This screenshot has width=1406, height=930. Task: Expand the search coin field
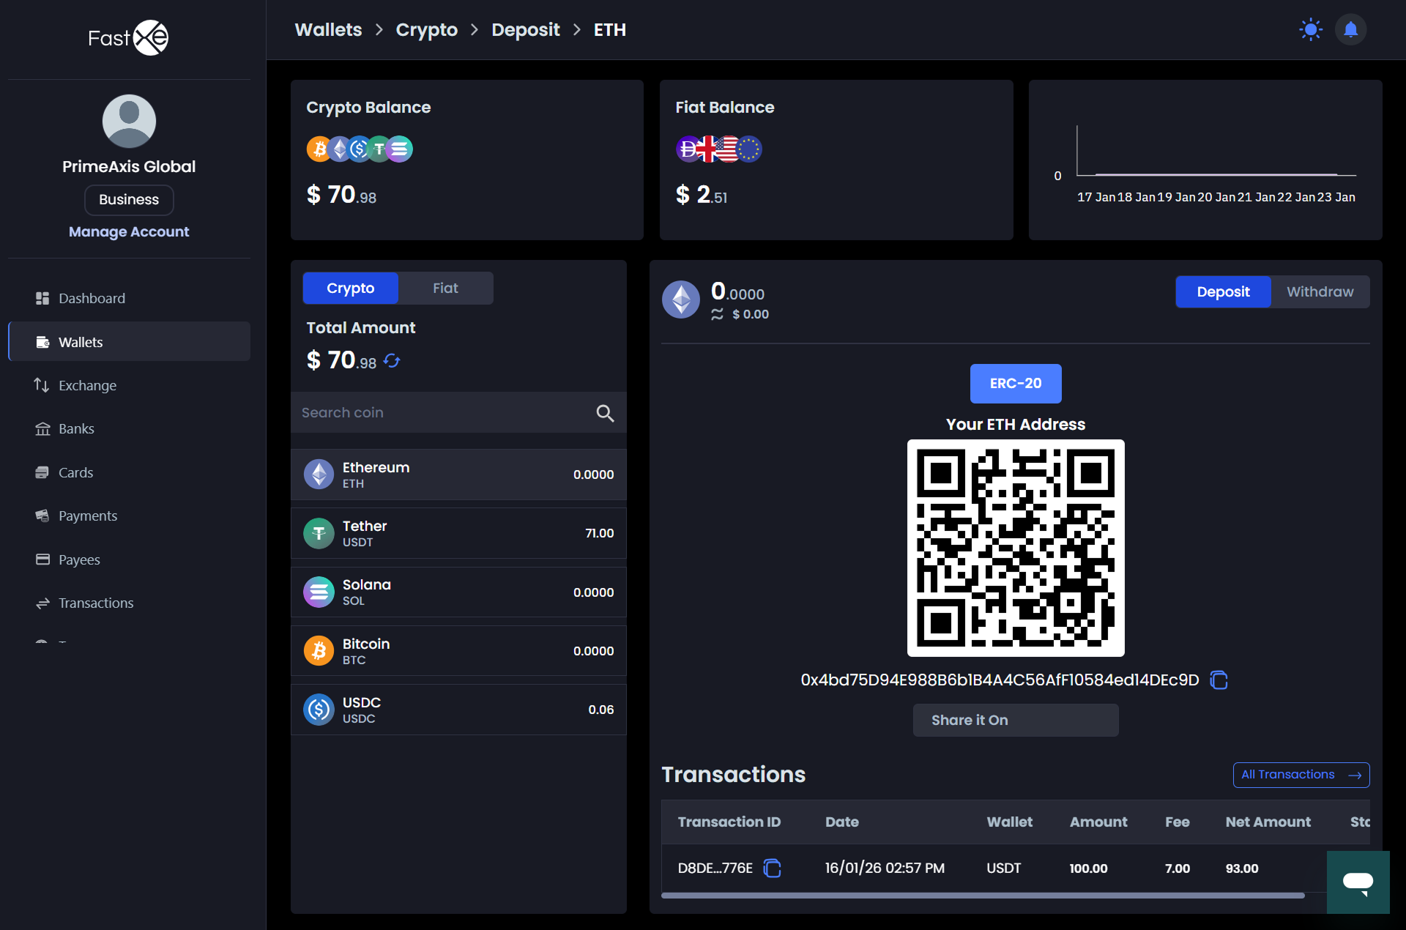click(605, 412)
